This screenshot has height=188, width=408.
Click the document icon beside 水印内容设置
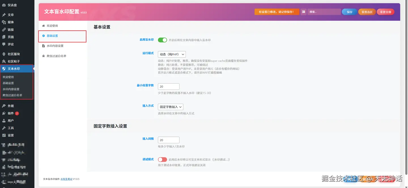coord(43,46)
